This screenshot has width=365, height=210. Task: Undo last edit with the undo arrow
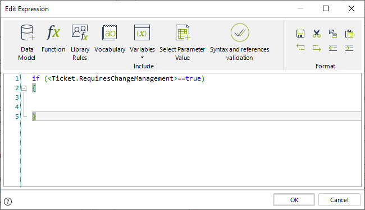point(300,48)
